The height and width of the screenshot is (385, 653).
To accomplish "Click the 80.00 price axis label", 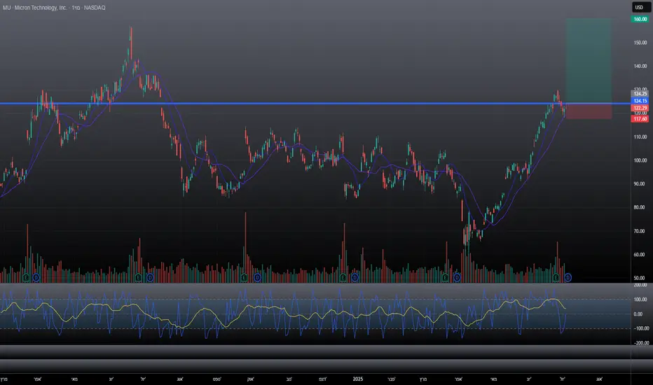I will click(x=640, y=207).
